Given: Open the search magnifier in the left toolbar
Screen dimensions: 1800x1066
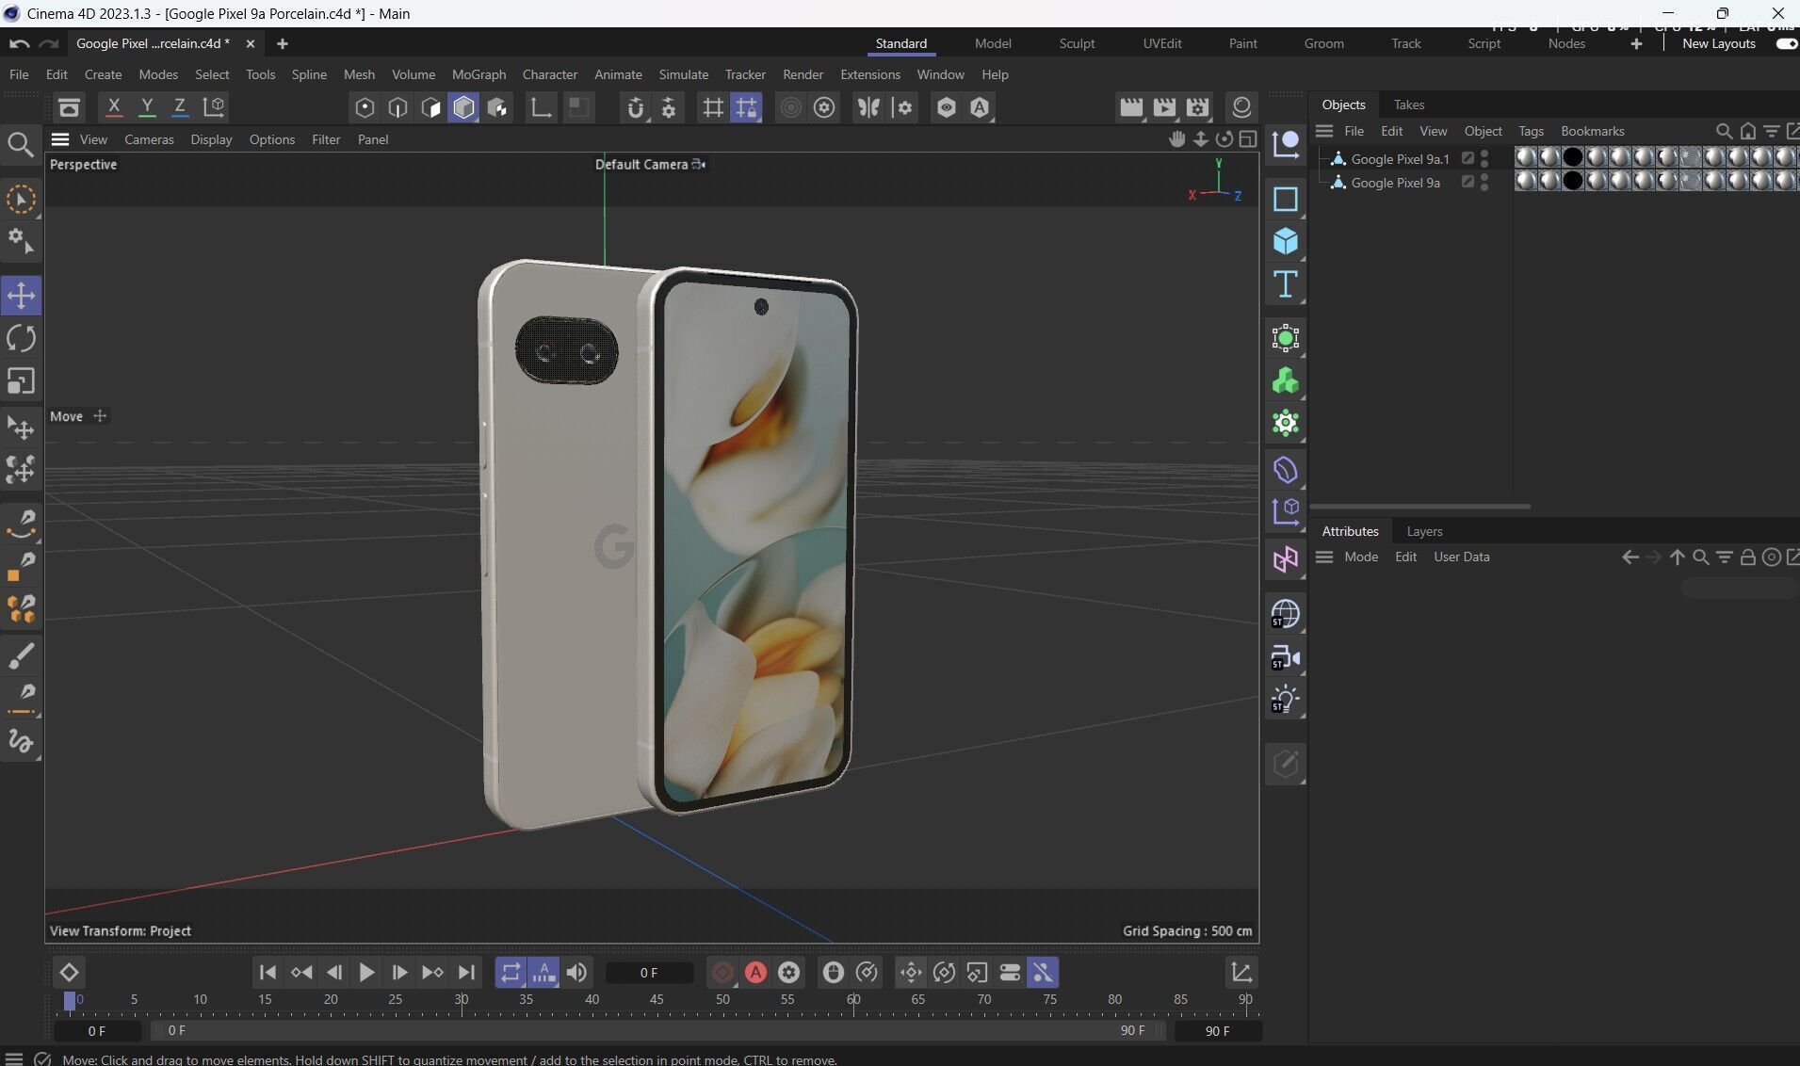Looking at the screenshot, I should [x=20, y=144].
